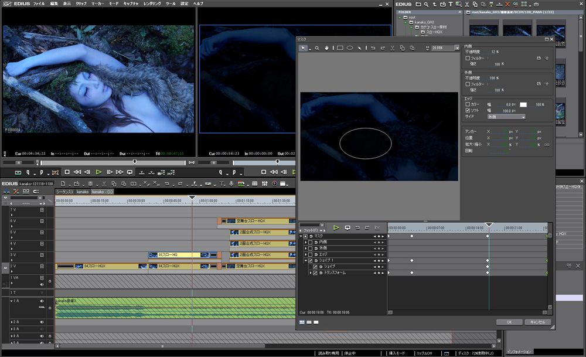The image size is (586, 357).
Task: Click the kanako_GH3 folder in the bin tree
Action: [x=421, y=22]
